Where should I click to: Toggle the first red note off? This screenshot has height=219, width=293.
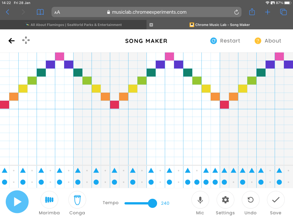click(x=5, y=105)
